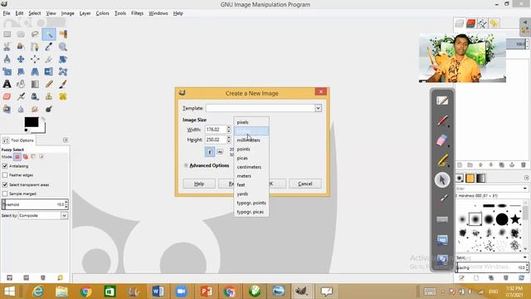Select the Paths tool in the toolbox
The width and height of the screenshot is (531, 299).
35,47
